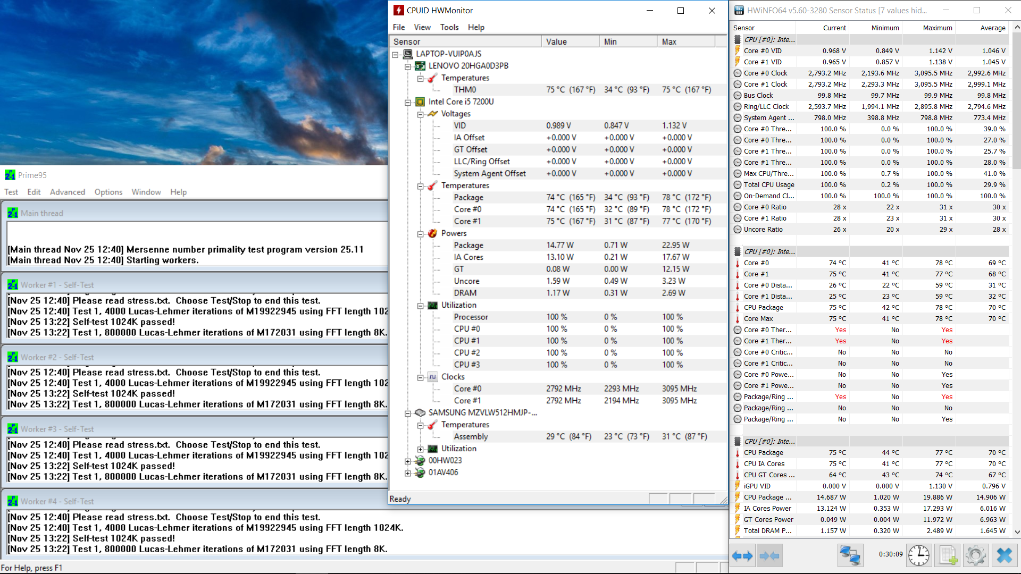Select the CPU #3 utilization row
Viewport: 1021px width, 574px height.
pos(558,365)
